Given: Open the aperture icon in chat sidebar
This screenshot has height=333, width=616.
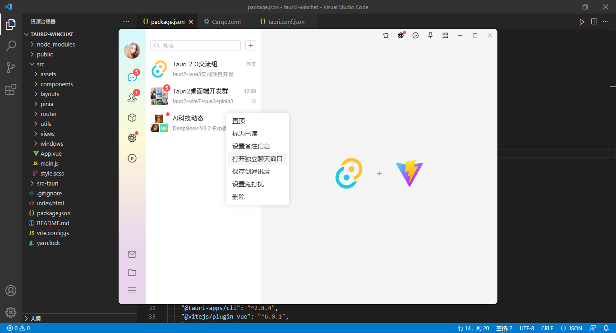Looking at the screenshot, I should tap(132, 138).
